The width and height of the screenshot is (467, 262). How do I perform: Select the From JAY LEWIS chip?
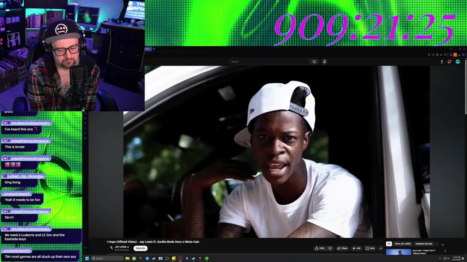point(403,244)
